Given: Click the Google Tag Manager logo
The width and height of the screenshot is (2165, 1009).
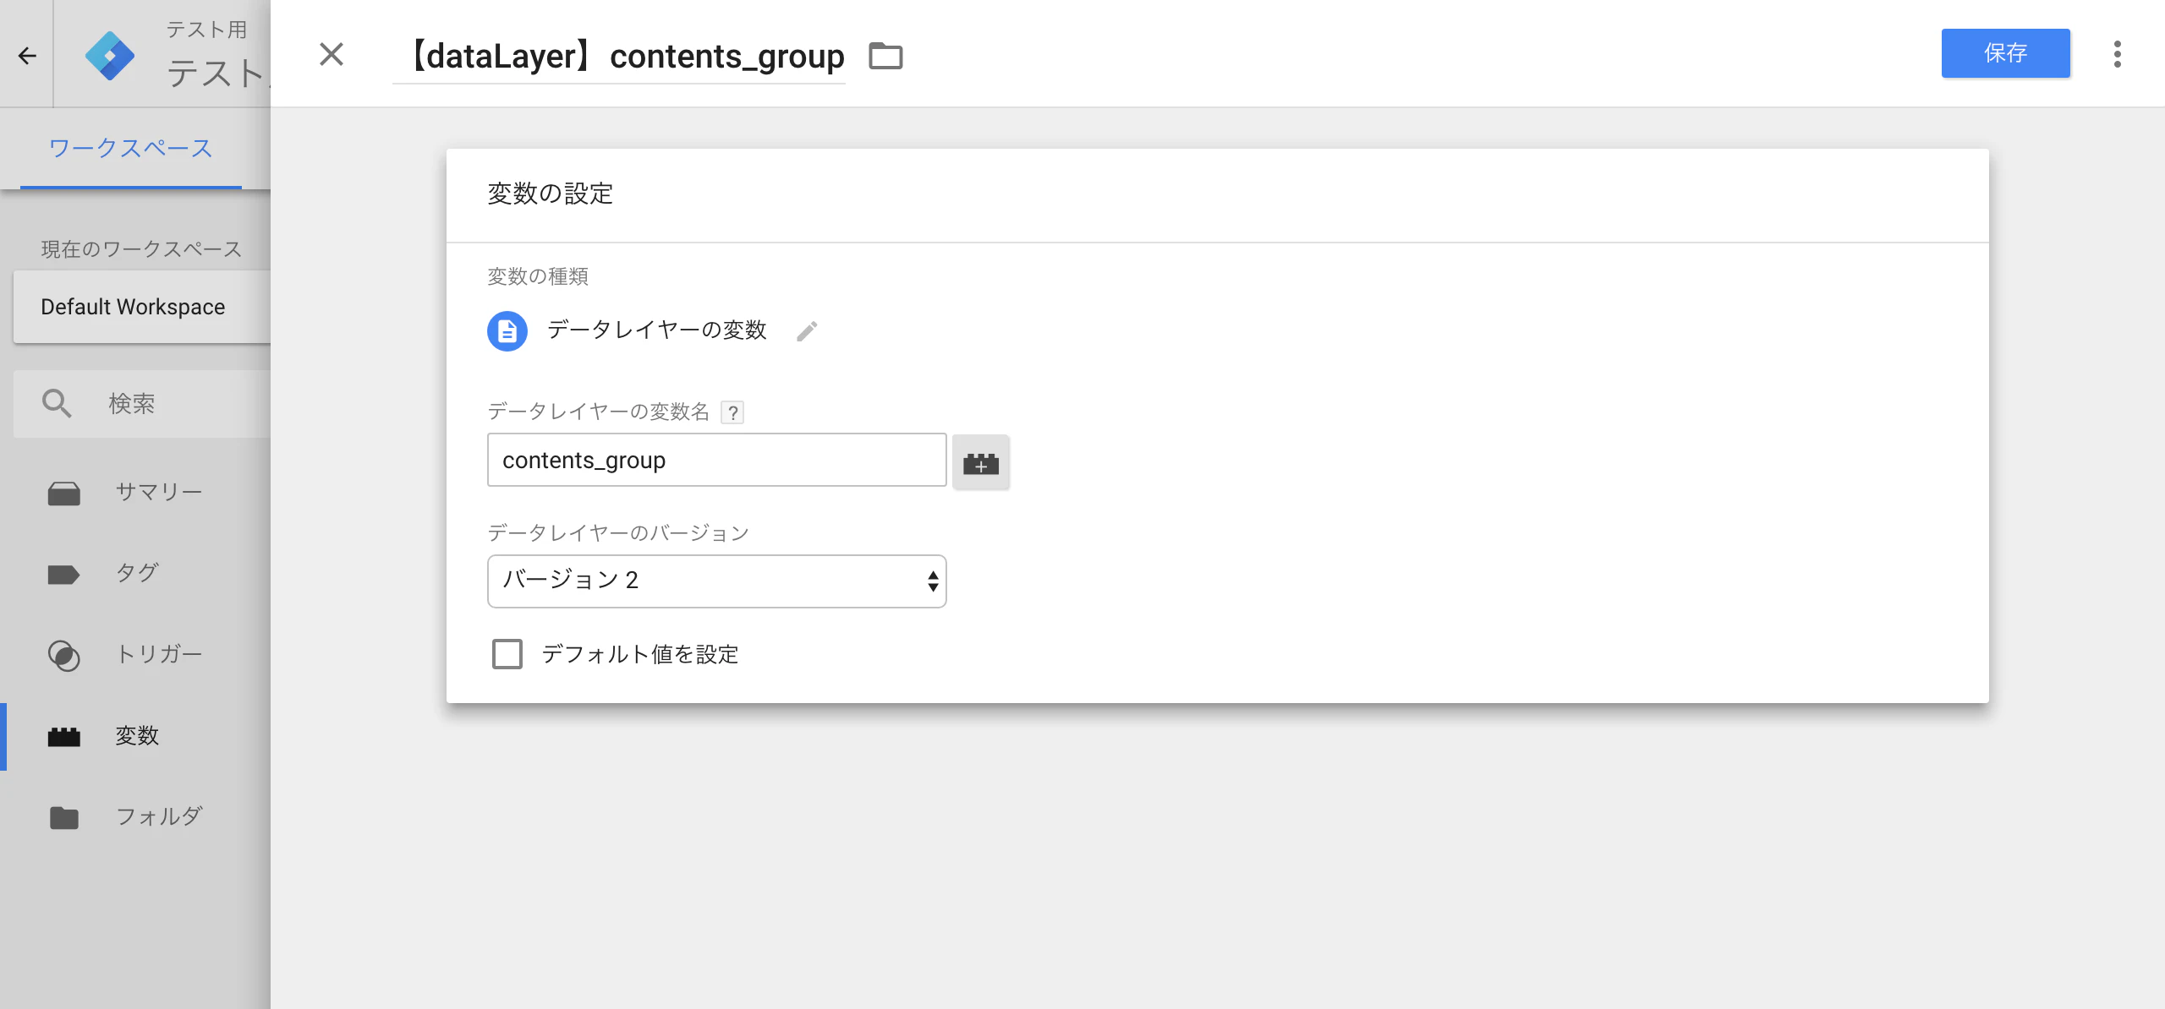Looking at the screenshot, I should click(x=110, y=56).
